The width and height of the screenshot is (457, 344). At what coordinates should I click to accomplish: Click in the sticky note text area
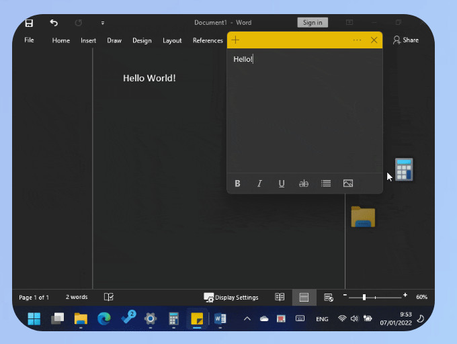304,111
